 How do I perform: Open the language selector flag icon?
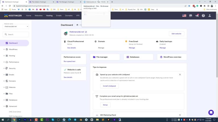(184, 16)
